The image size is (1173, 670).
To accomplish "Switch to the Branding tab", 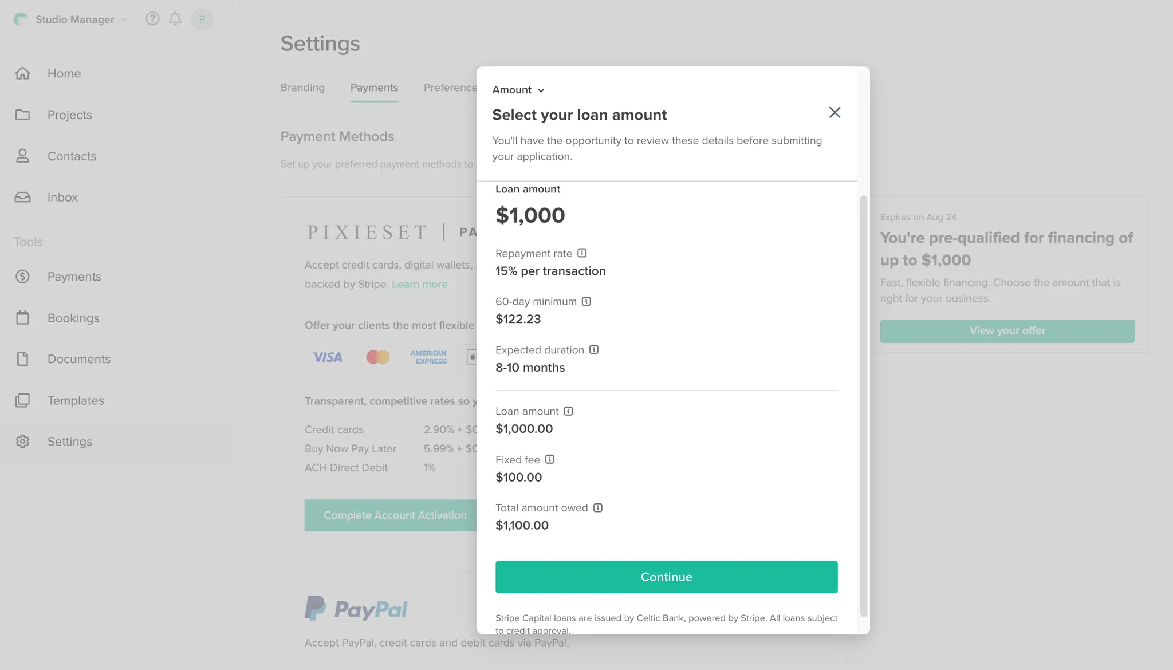I will (302, 88).
